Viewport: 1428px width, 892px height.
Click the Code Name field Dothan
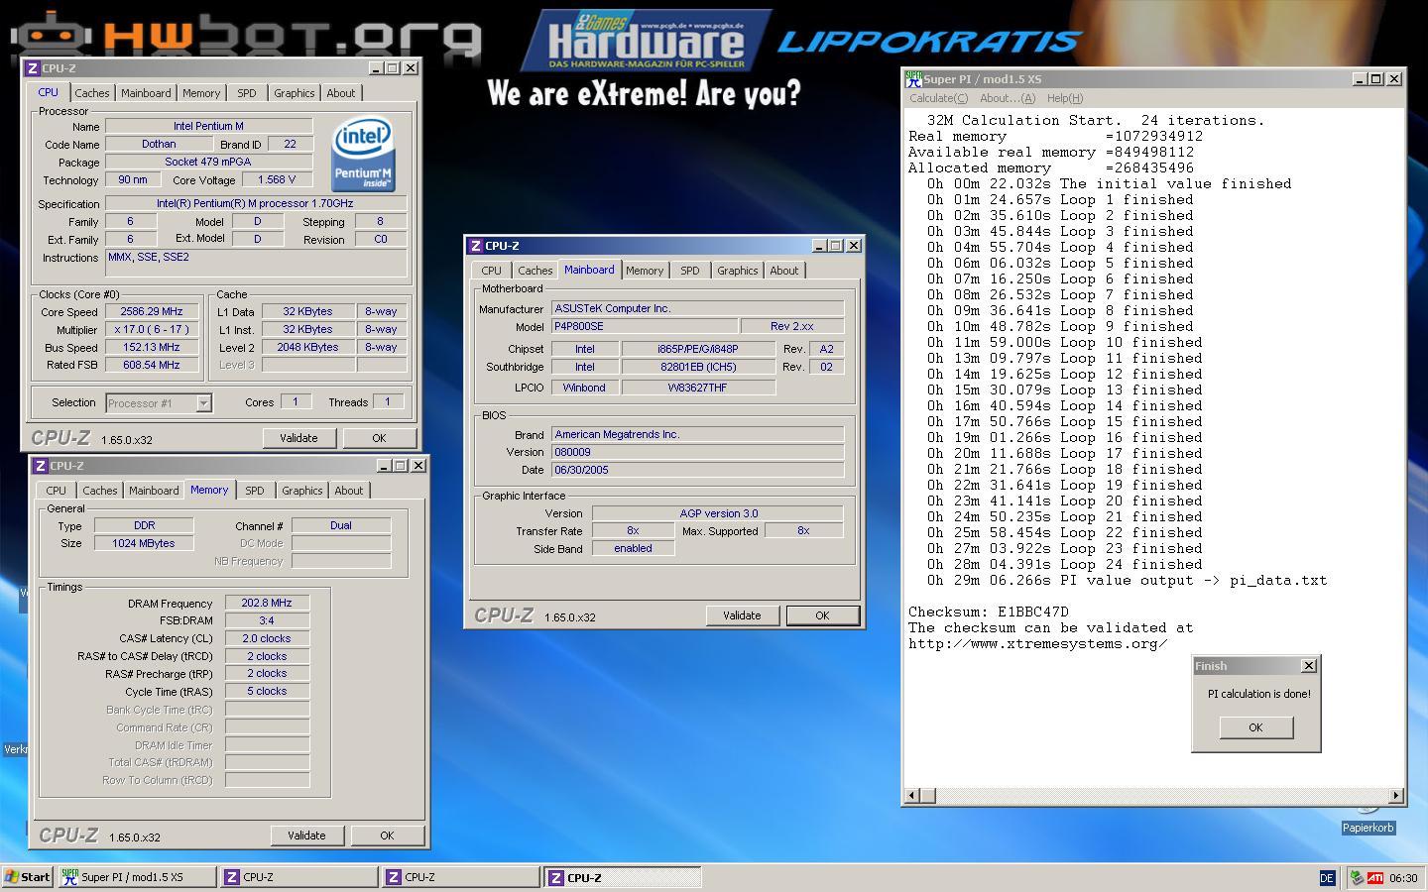tap(159, 144)
